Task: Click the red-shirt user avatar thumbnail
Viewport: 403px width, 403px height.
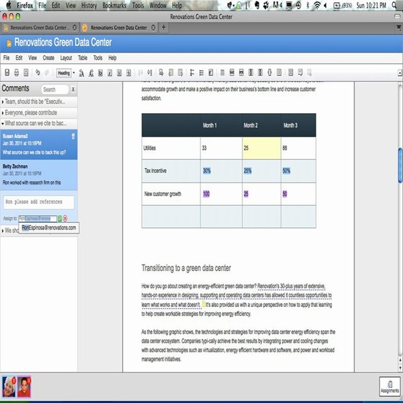Action: point(24,387)
